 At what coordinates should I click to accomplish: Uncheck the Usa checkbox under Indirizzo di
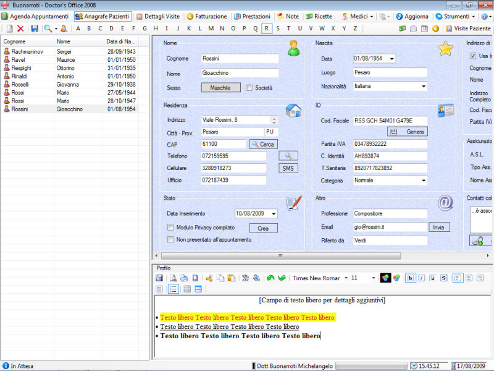pos(473,56)
